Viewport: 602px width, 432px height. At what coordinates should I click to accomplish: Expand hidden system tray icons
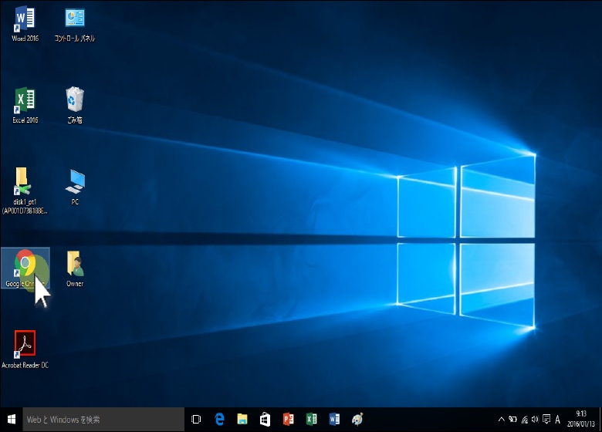(502, 419)
